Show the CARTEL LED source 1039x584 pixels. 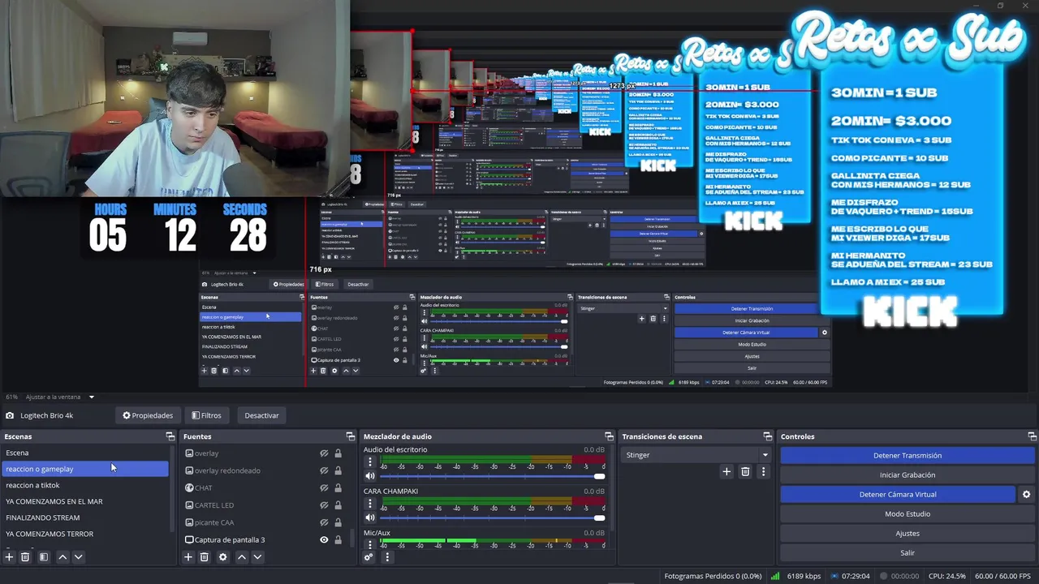324,505
